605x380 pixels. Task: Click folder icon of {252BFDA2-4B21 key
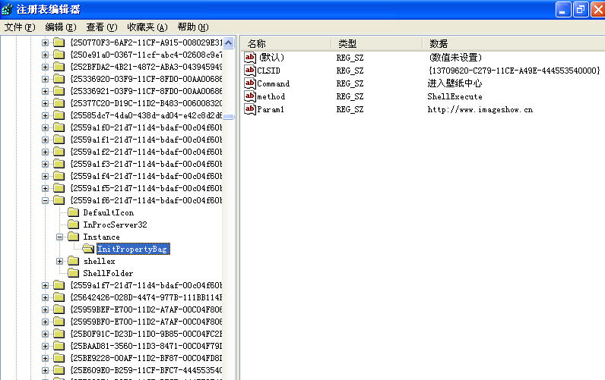click(59, 67)
